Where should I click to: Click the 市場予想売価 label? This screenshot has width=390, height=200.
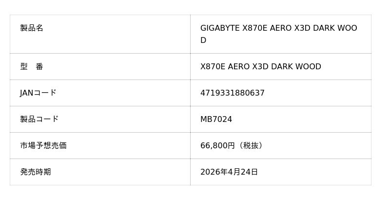[43, 145]
